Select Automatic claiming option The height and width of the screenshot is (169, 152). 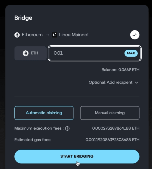click(x=44, y=113)
